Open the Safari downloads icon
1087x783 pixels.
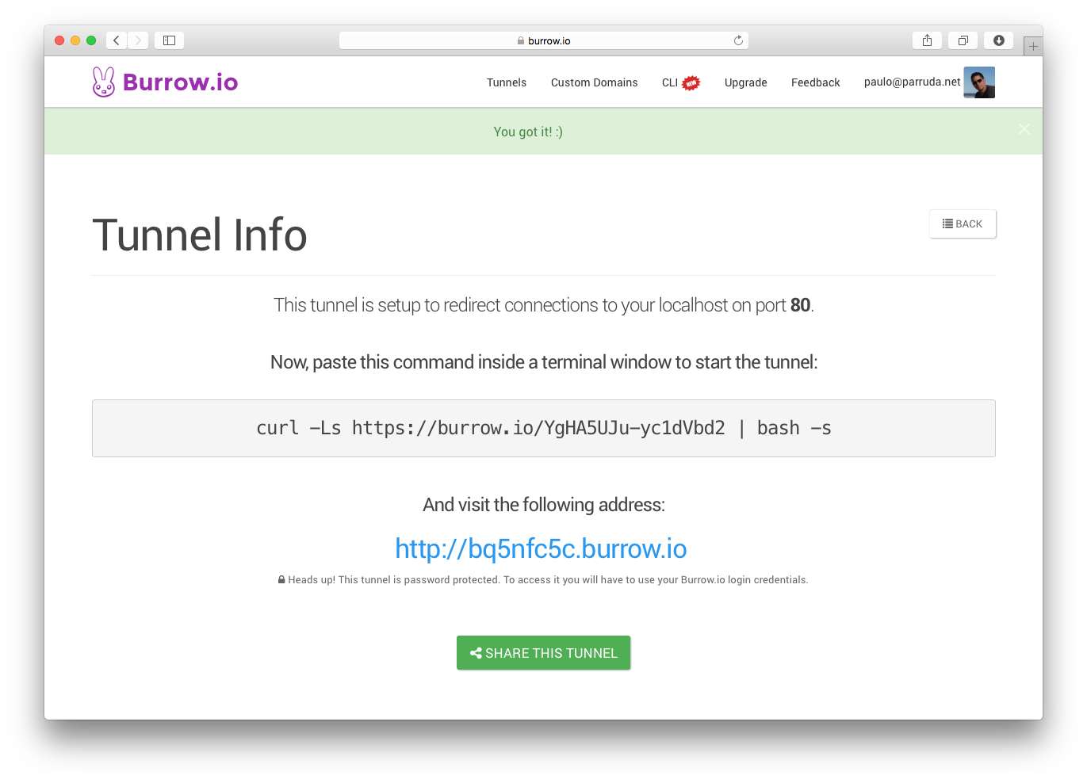[x=998, y=40]
